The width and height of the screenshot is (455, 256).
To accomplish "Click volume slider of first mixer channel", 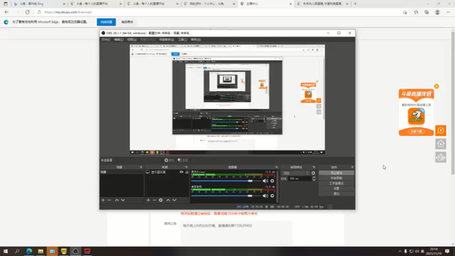I will pos(226,181).
